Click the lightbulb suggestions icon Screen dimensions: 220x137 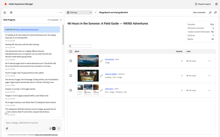50,128
